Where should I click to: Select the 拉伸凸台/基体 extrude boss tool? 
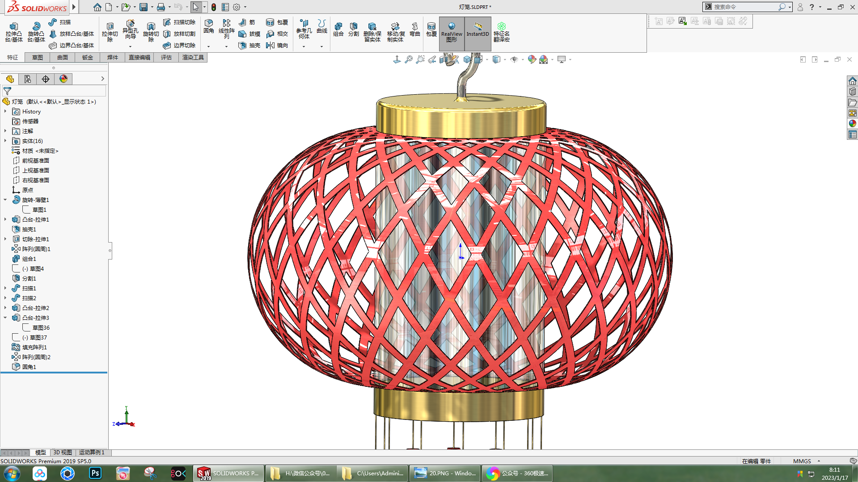pos(14,32)
